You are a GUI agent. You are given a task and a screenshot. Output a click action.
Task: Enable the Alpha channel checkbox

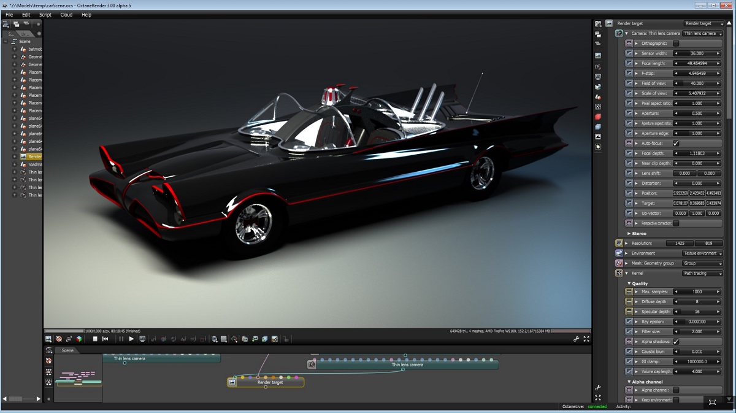click(676, 390)
